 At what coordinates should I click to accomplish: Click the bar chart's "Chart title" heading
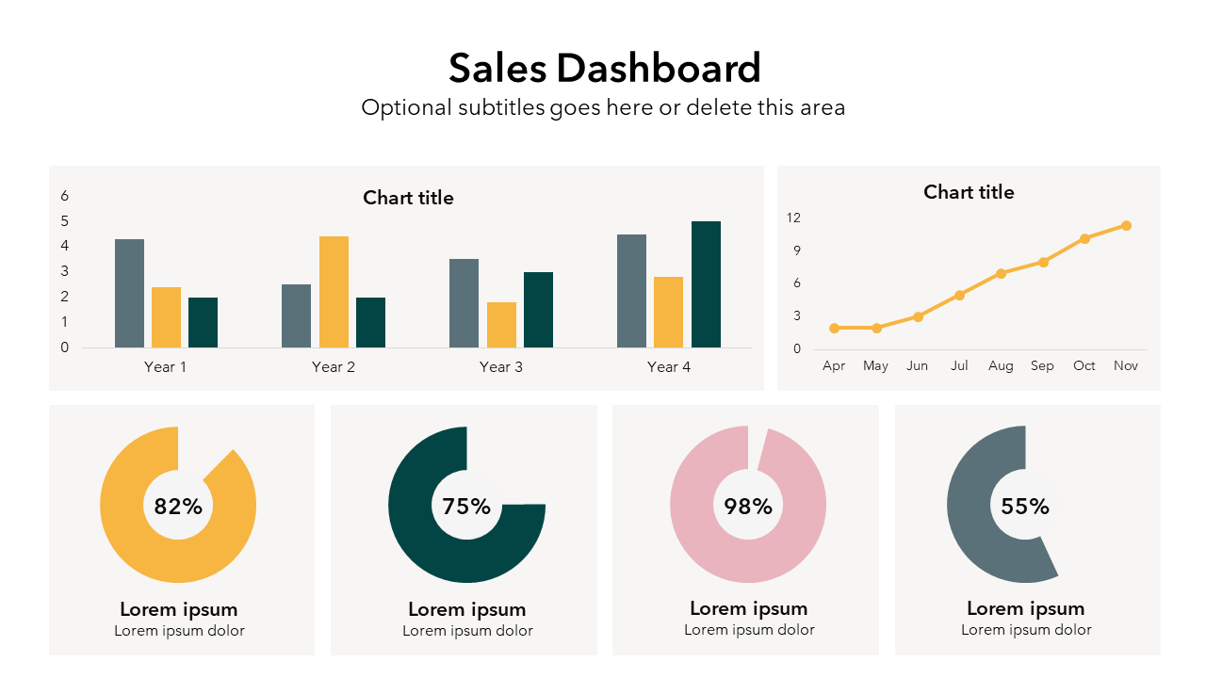click(408, 198)
